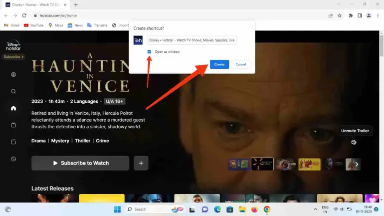Toggle the browser side panel icon
Screen dimensions: 384x216
[x=360, y=15]
